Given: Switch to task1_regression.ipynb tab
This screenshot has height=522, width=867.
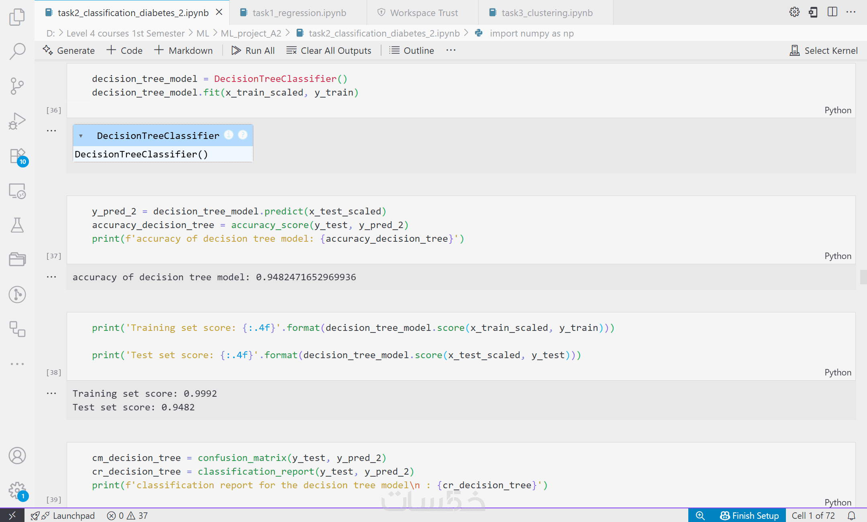Looking at the screenshot, I should (x=299, y=13).
